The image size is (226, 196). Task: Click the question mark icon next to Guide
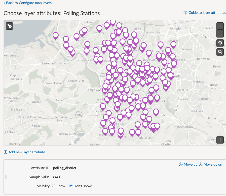pyautogui.click(x=185, y=13)
